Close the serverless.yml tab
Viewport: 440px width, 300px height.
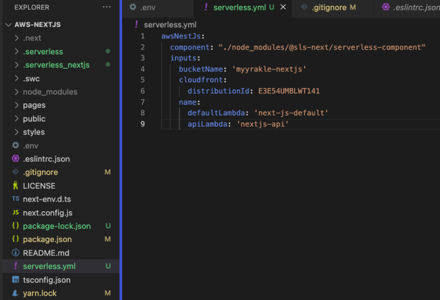[283, 7]
